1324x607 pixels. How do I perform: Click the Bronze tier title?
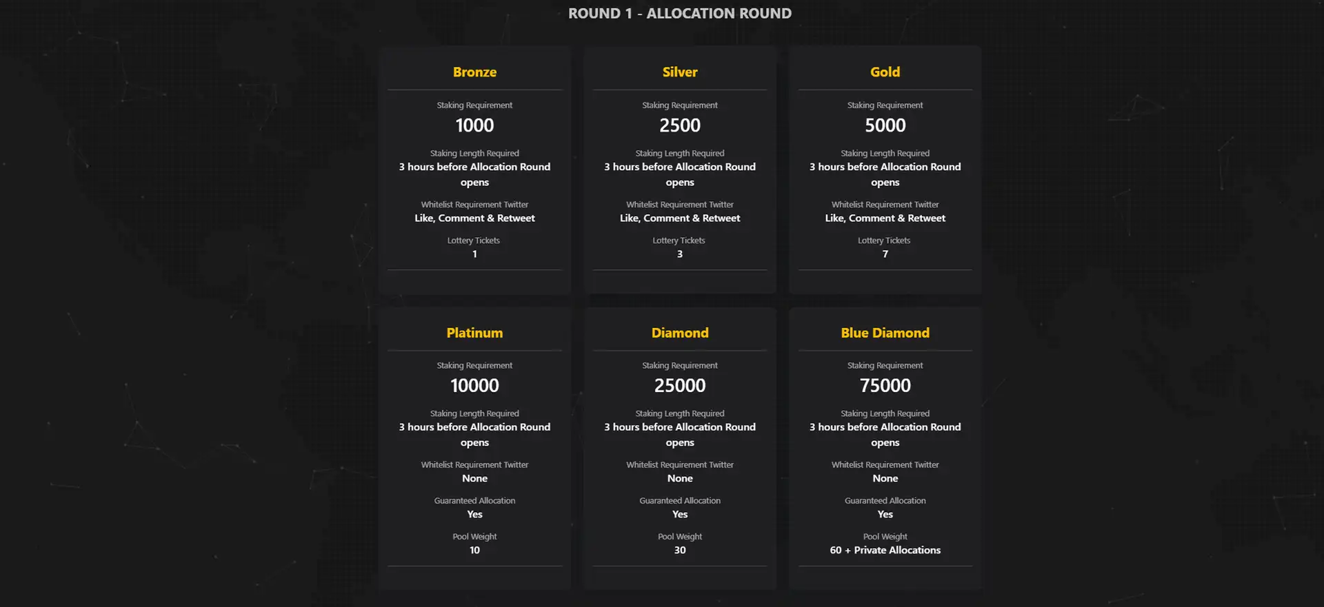pos(474,72)
